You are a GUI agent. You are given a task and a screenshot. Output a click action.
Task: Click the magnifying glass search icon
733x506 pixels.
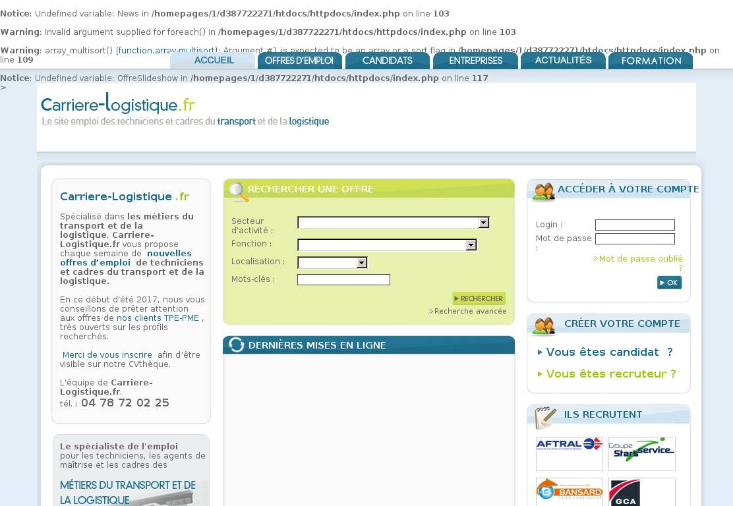coord(238,191)
